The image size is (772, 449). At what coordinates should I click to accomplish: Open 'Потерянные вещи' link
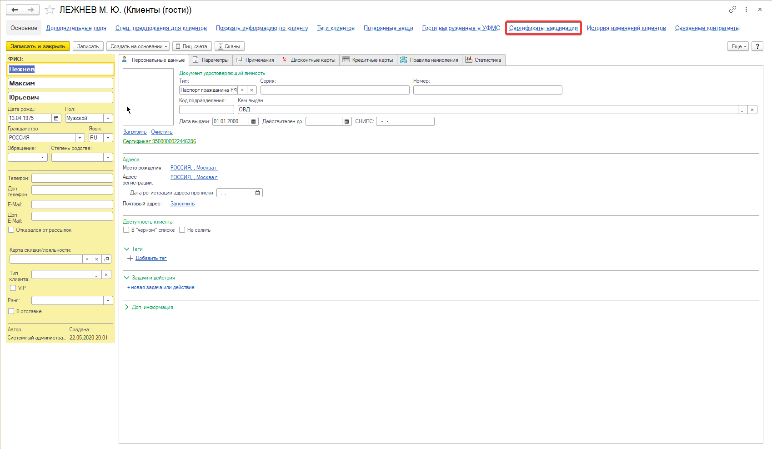tap(388, 28)
